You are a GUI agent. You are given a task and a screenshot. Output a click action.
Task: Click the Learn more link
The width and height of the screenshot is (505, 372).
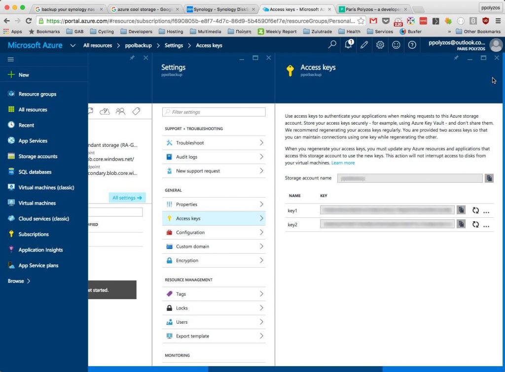(x=343, y=163)
